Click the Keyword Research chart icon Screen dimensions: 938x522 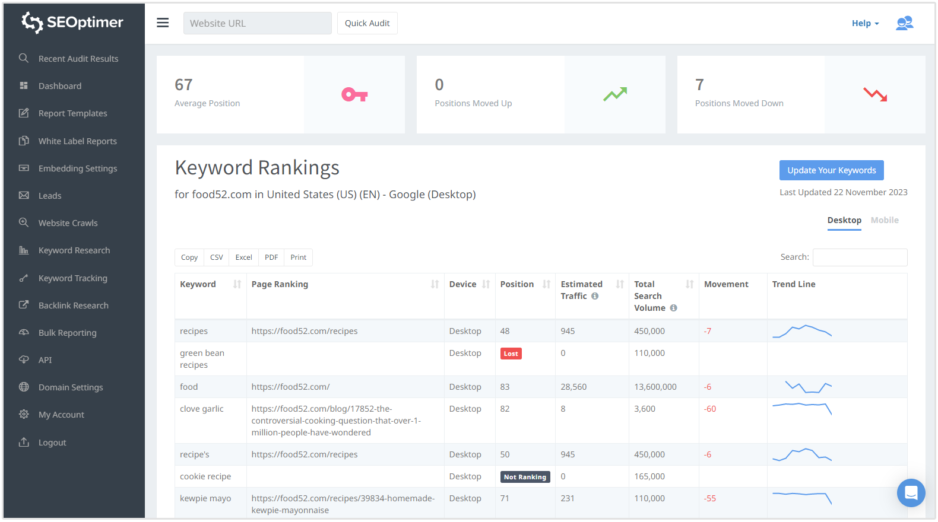tap(24, 250)
